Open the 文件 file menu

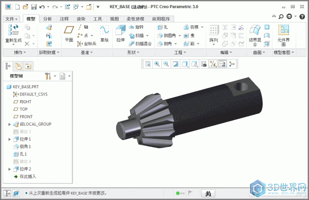pyautogui.click(x=12, y=19)
